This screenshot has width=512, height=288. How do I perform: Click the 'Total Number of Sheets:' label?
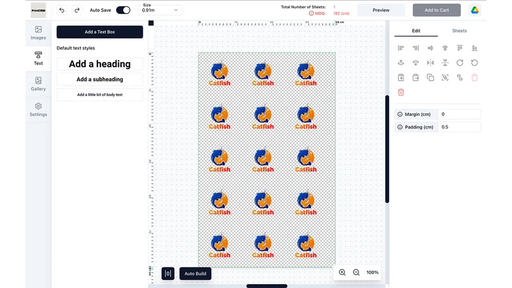point(303,7)
